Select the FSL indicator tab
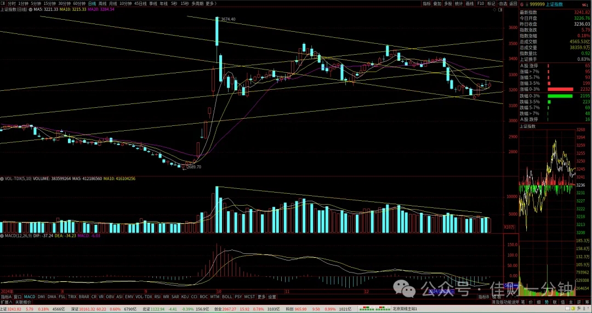Screen dimensions: 592x313 (62, 297)
